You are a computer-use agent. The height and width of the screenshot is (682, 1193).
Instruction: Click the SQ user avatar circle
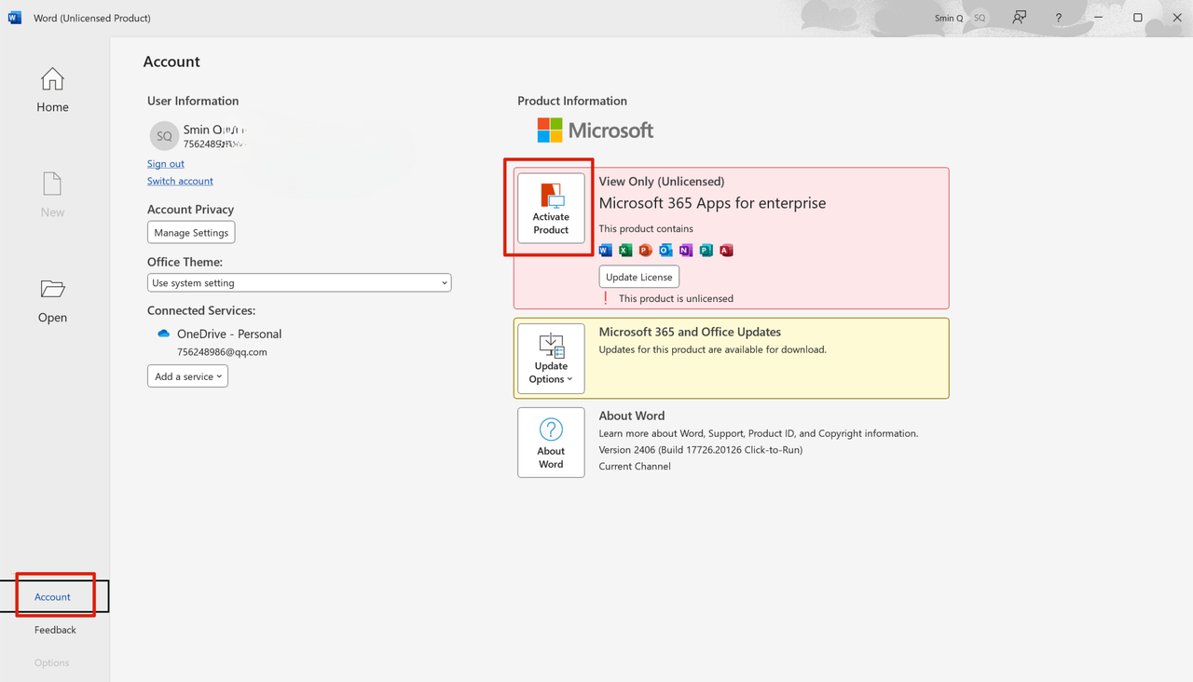tap(164, 135)
